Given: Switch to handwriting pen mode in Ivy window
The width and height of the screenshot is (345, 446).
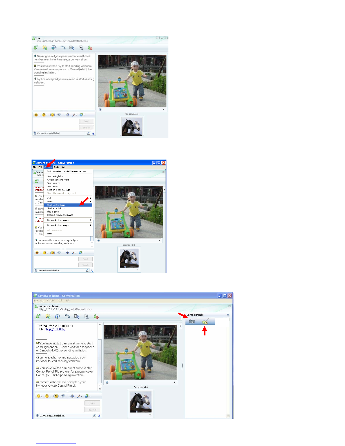Looking at the screenshot, I should click(x=88, y=133).
